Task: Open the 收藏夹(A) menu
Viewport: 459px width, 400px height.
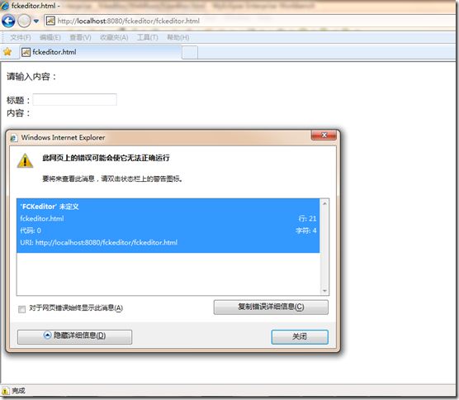Action: coord(114,37)
